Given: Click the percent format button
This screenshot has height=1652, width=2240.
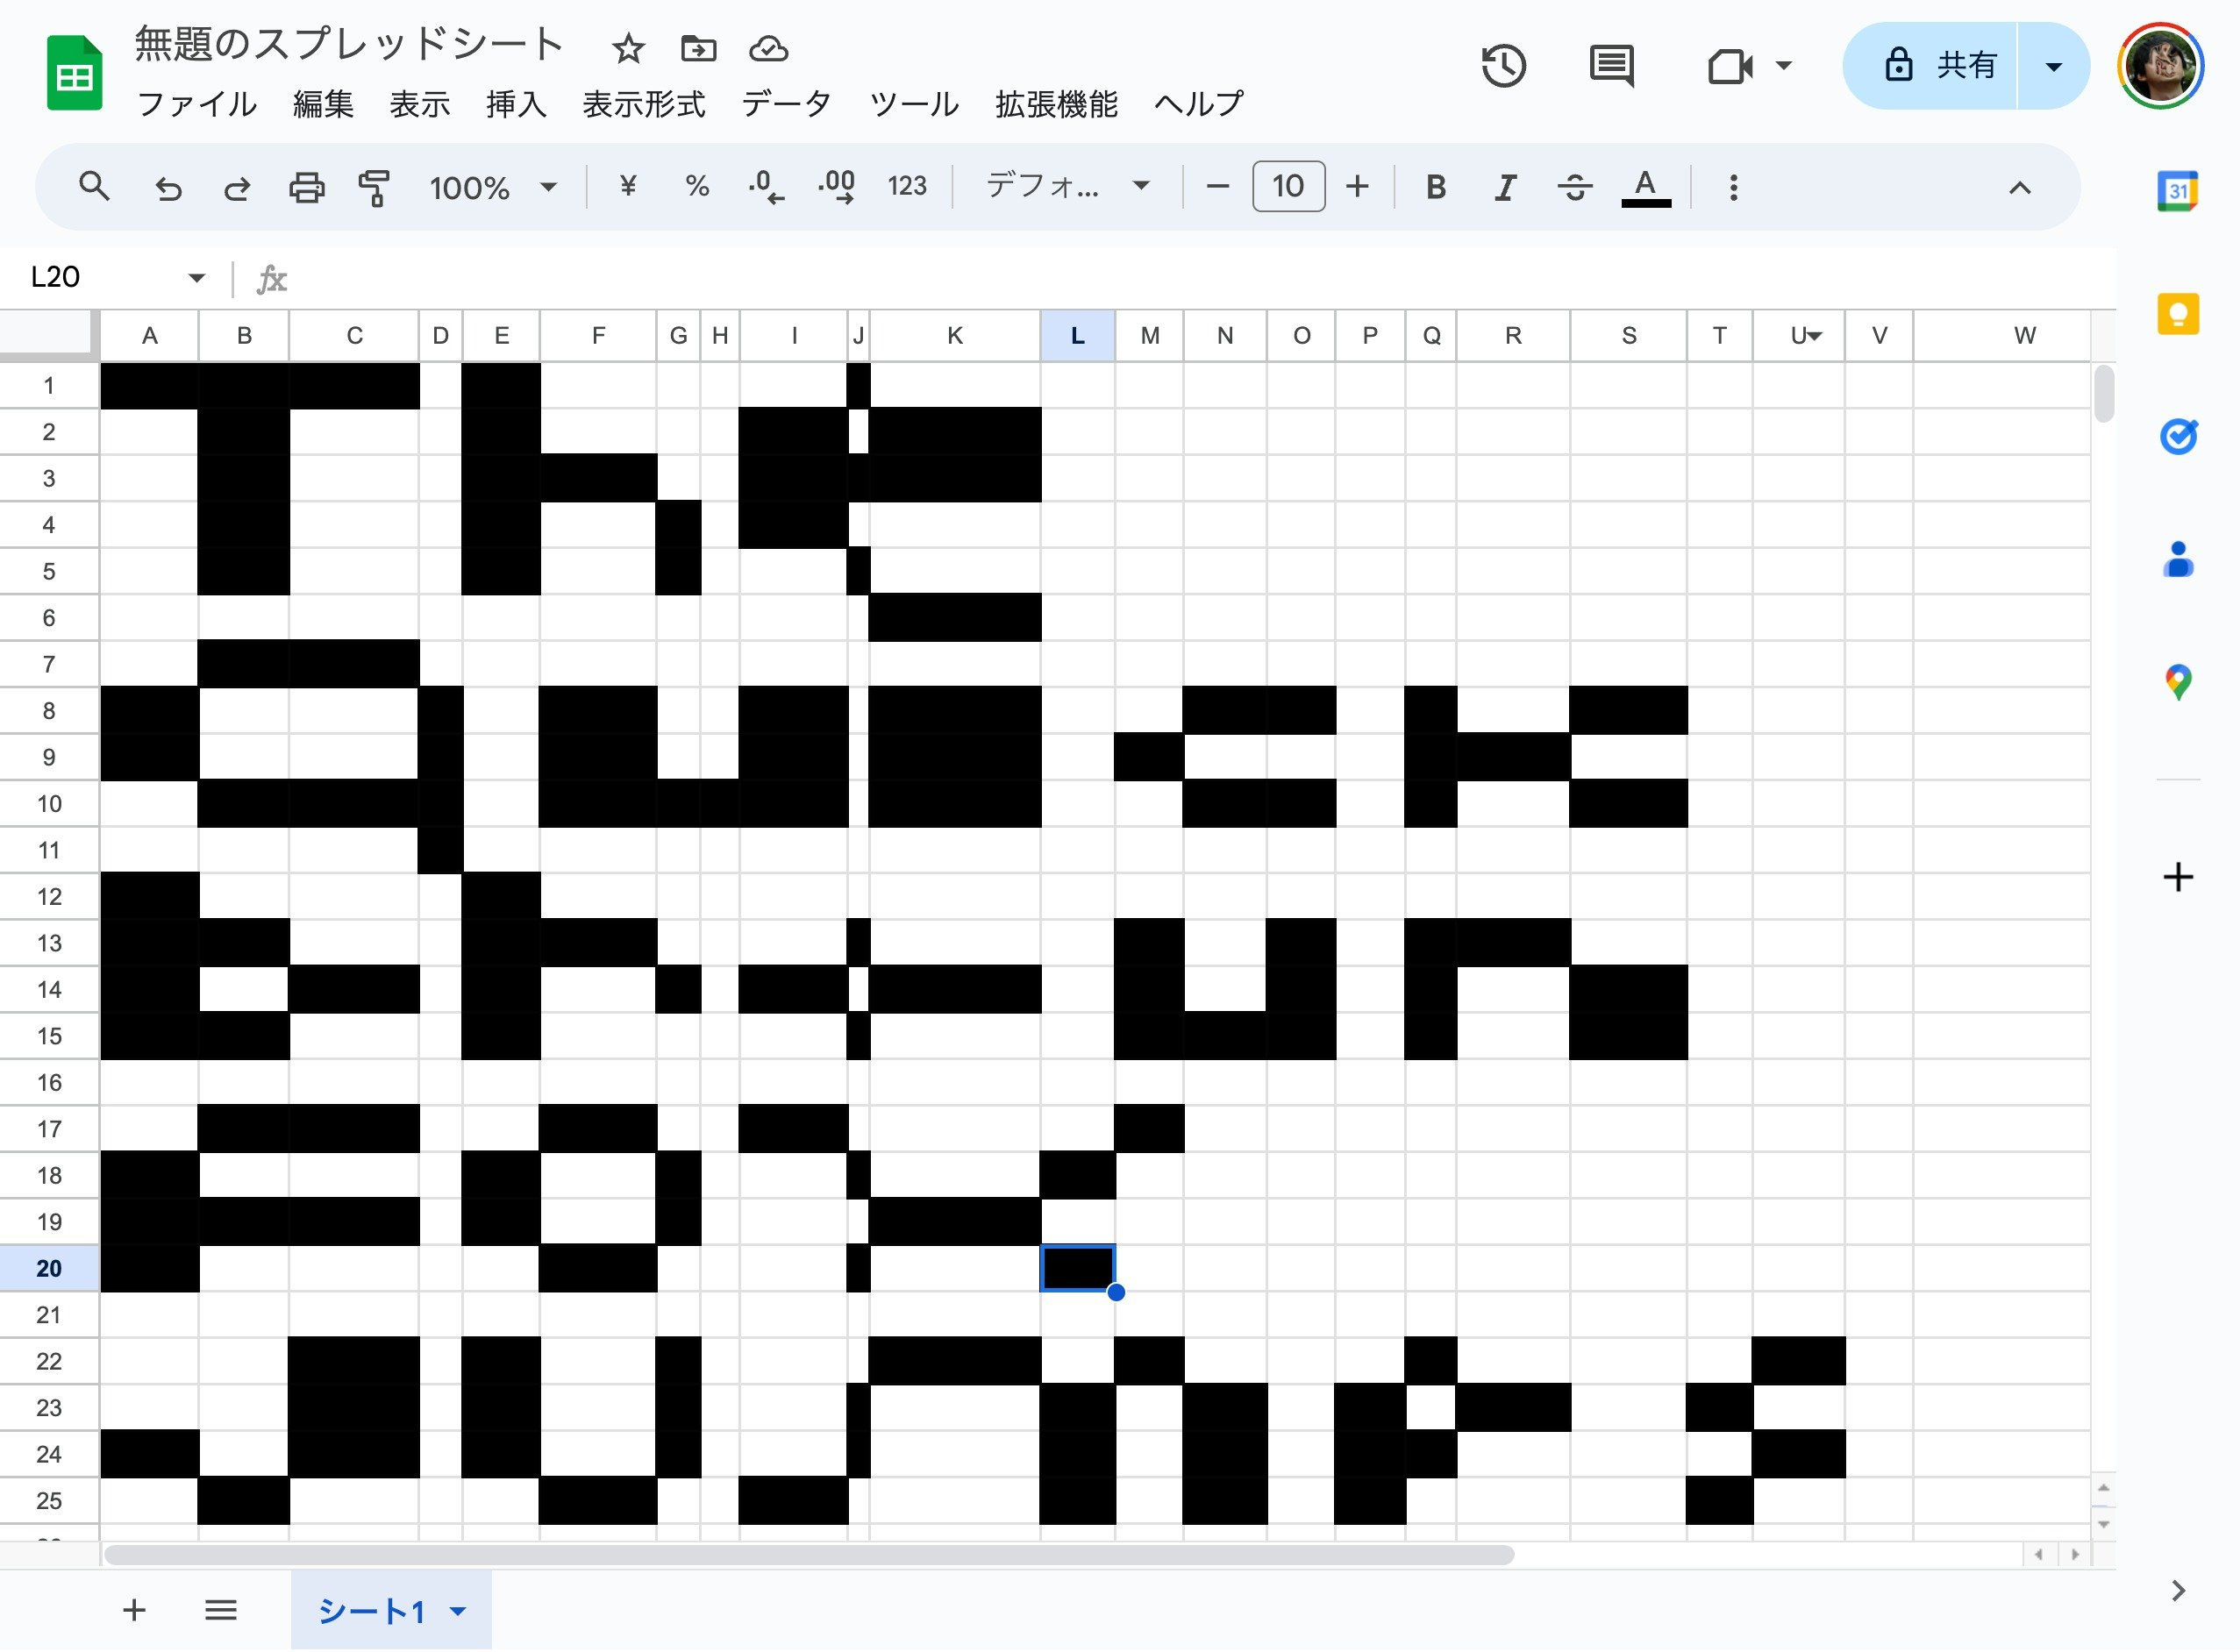Looking at the screenshot, I should 697,186.
